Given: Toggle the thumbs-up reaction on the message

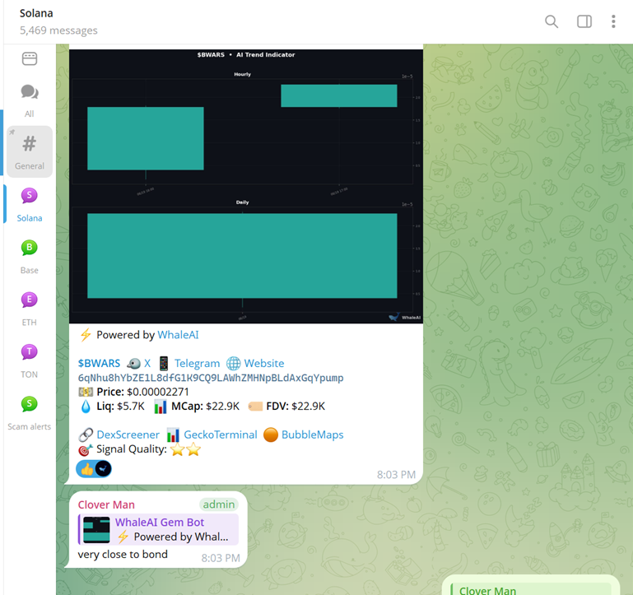Looking at the screenshot, I should tap(94, 469).
